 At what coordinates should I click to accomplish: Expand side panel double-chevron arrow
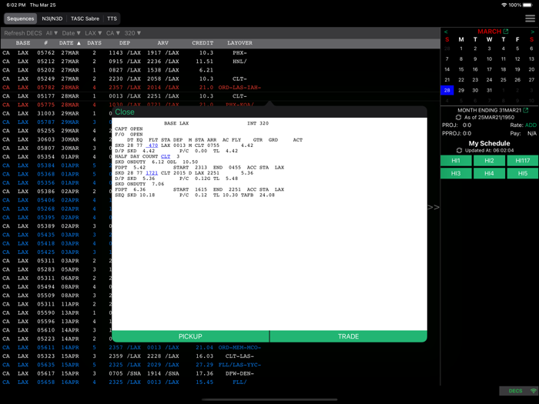433,207
